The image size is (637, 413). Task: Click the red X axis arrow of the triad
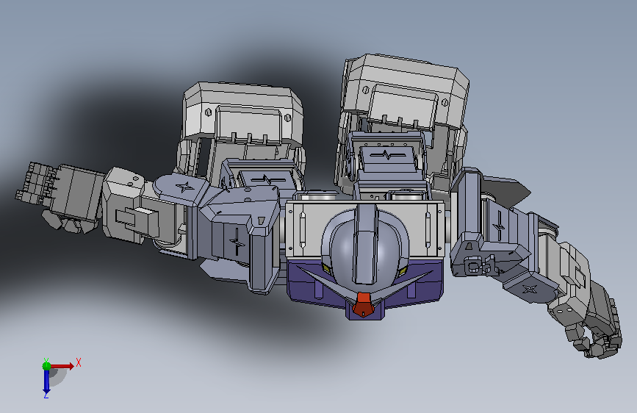click(x=63, y=366)
